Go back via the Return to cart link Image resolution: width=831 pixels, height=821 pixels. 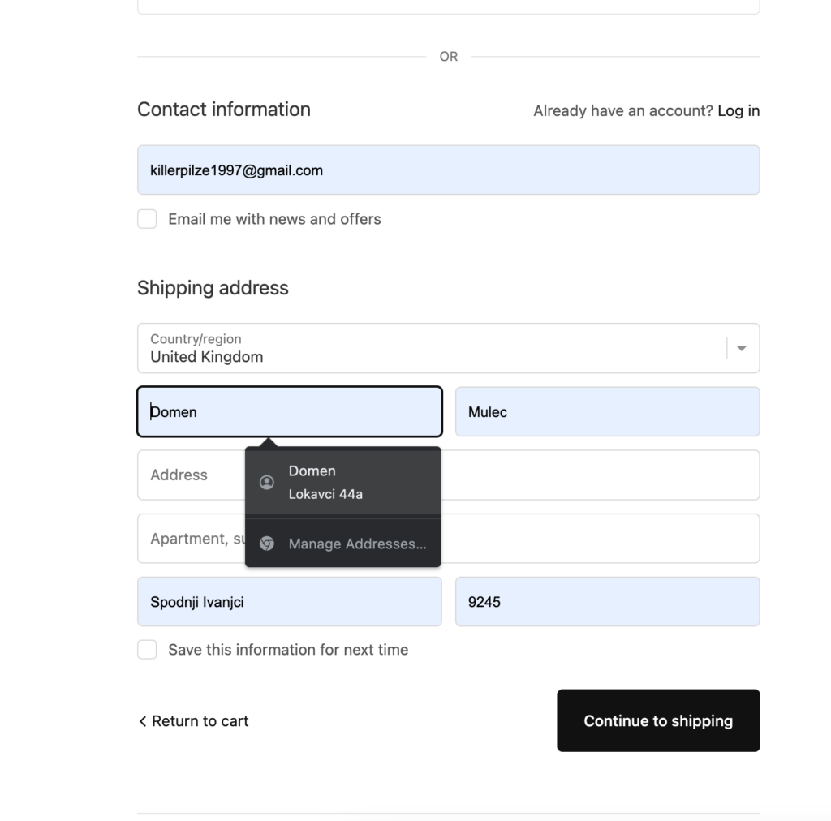200,721
